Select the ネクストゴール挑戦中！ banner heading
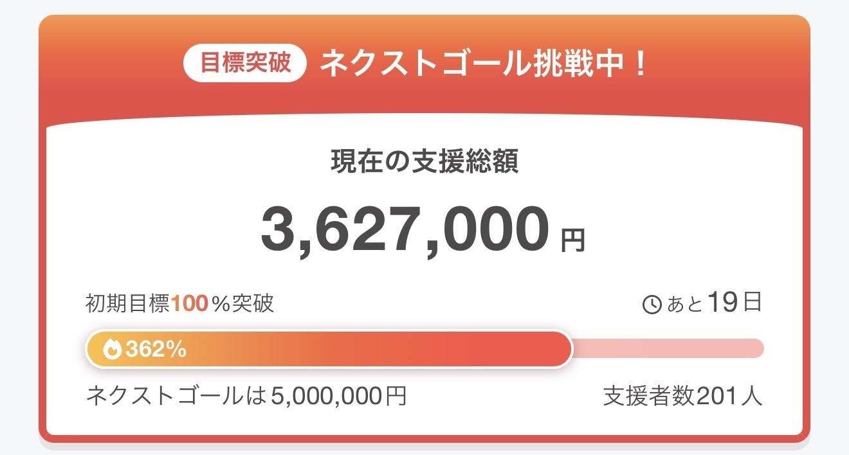This screenshot has width=849, height=455. [484, 64]
